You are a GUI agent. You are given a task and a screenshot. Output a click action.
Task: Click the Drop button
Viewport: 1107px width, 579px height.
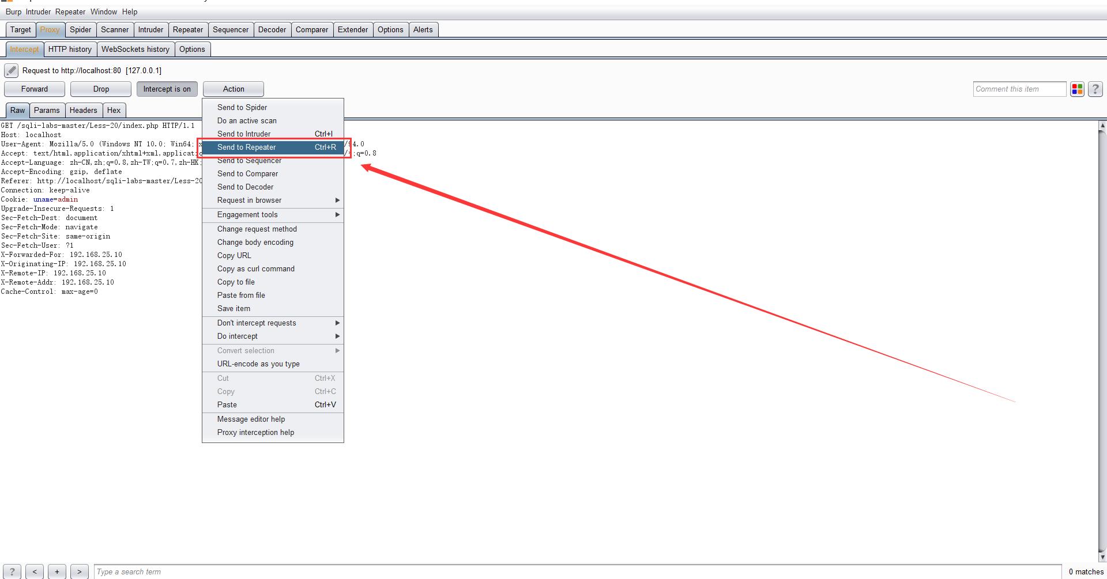[101, 89]
